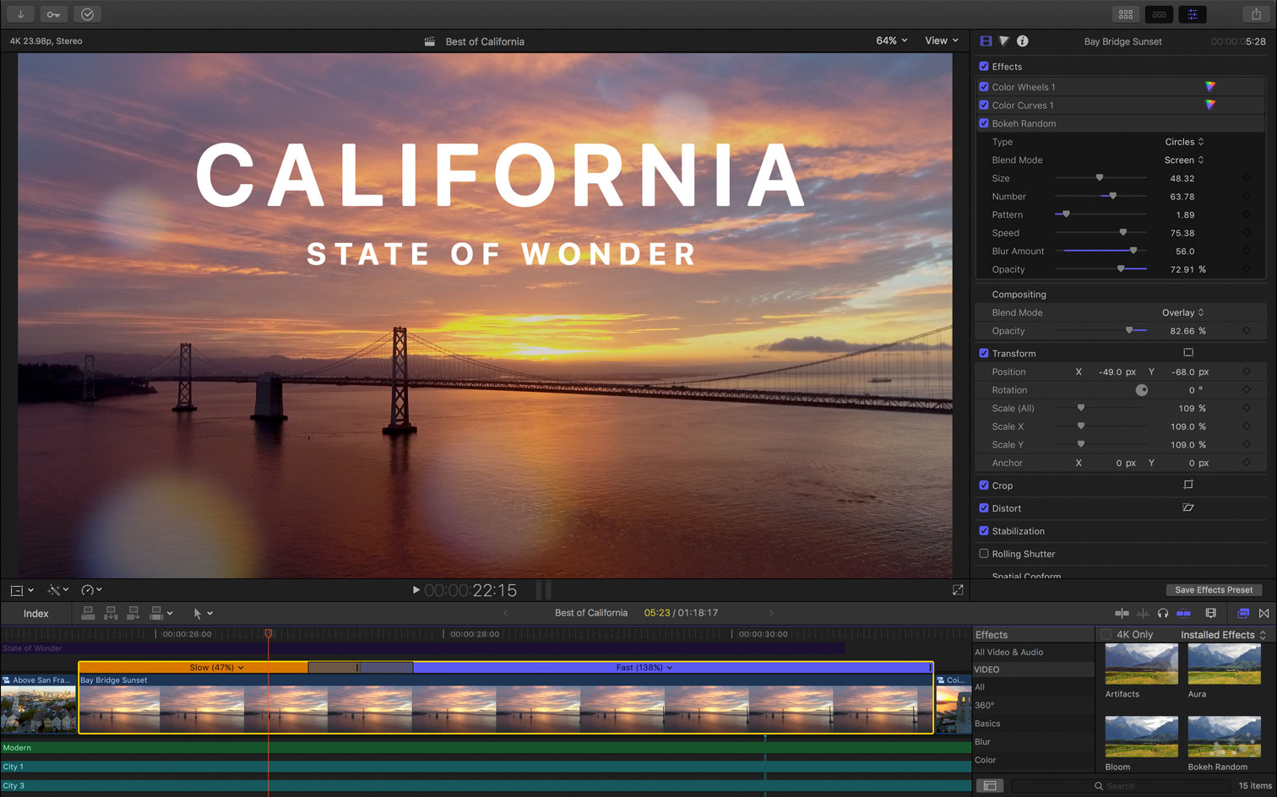
Task: Click the Import Media arrow icon
Action: [20, 14]
